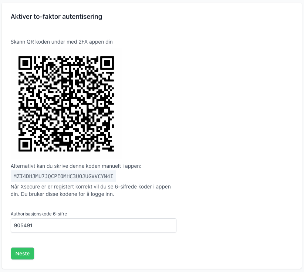Screen dimensions: 304x272
Task: Click the bottom-left QR finder square
Action: (26, 144)
